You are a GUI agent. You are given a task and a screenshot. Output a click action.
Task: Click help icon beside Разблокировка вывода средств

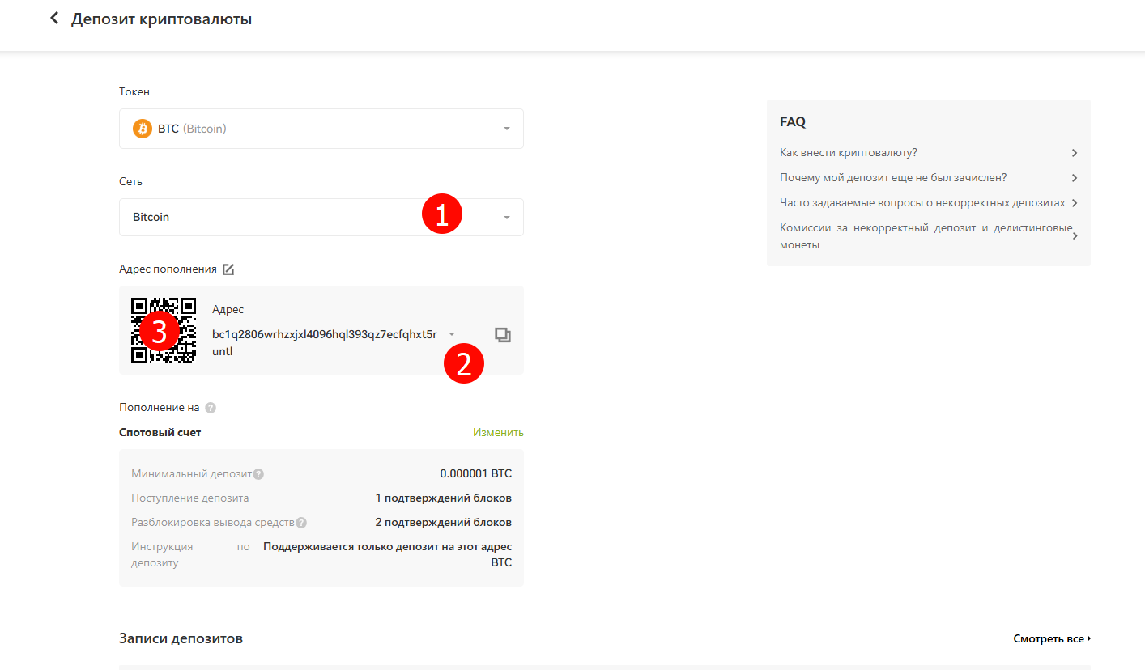coord(301,523)
